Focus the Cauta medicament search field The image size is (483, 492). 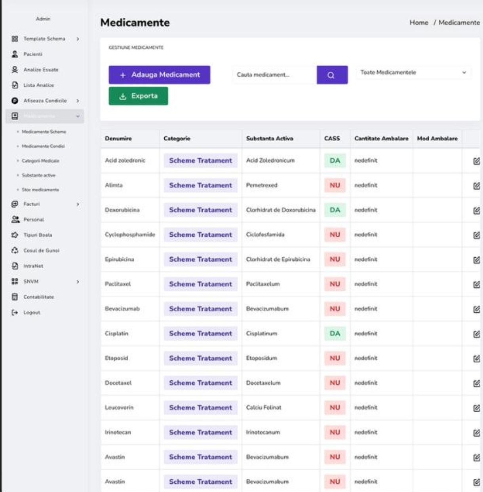pyautogui.click(x=274, y=75)
